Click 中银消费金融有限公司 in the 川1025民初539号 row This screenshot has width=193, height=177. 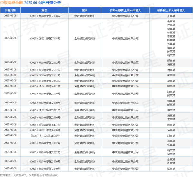tap(125, 136)
